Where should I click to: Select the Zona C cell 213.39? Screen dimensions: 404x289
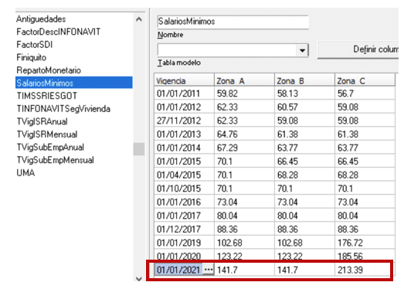click(x=365, y=270)
